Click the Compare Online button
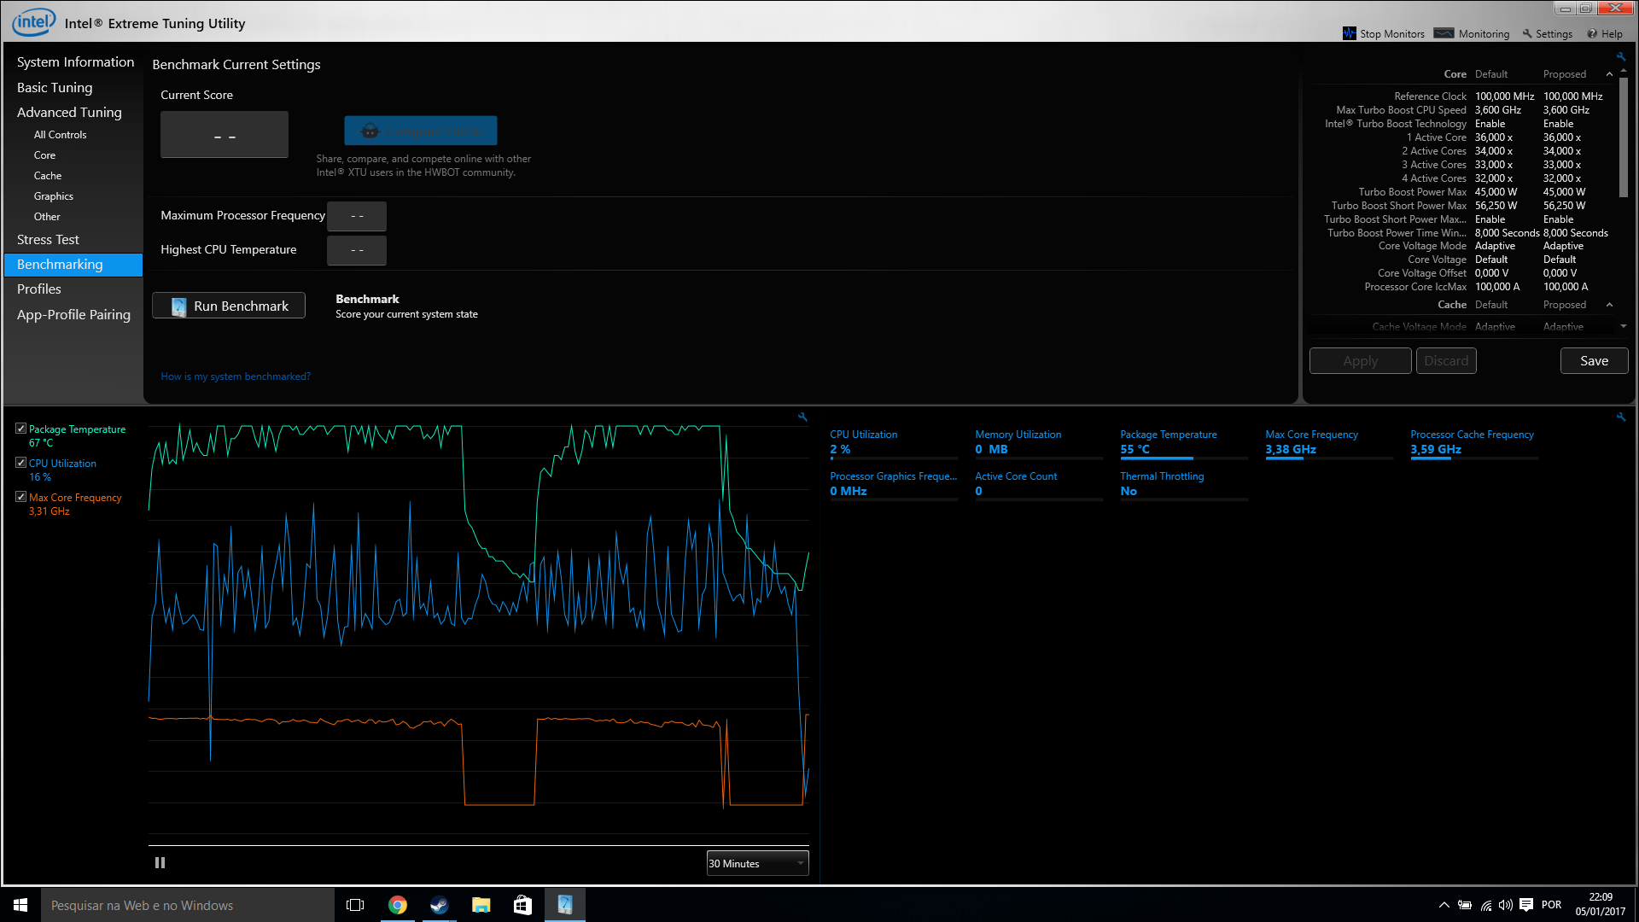 pos(421,131)
